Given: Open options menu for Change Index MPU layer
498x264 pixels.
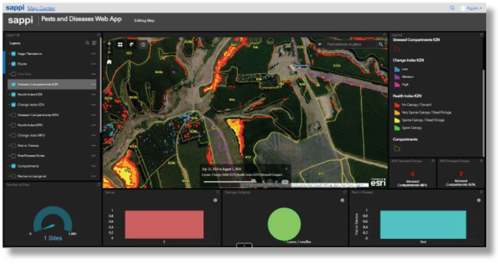Looking at the screenshot, I should click(x=94, y=136).
